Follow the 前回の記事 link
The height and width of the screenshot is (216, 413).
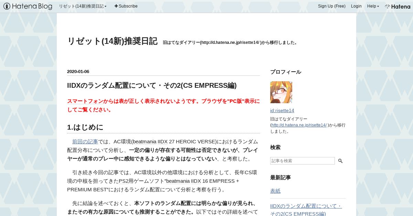(85, 142)
